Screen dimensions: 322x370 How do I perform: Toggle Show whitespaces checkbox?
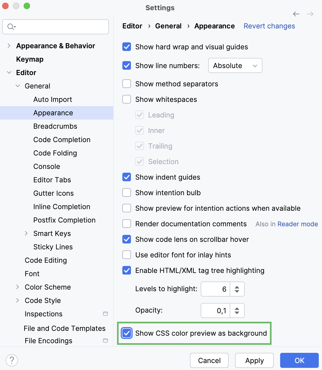click(127, 99)
